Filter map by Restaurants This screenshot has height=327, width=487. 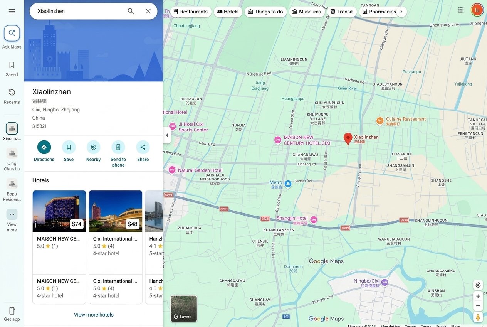tap(191, 12)
